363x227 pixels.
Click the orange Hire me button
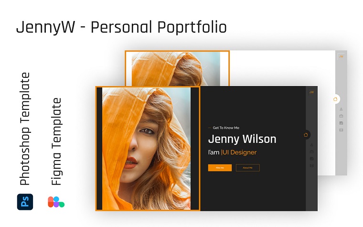220,168
